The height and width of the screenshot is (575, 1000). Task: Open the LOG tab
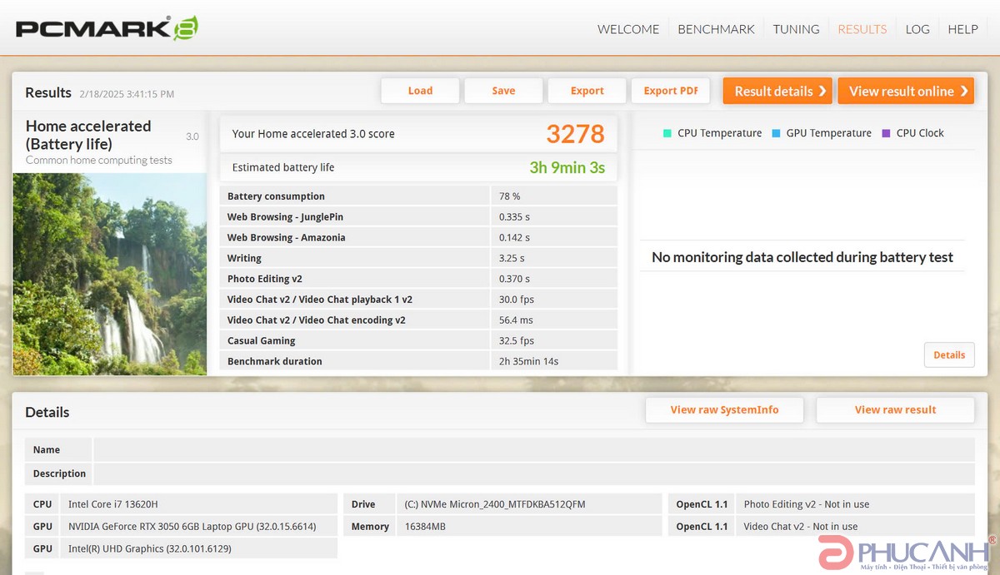coord(917,29)
